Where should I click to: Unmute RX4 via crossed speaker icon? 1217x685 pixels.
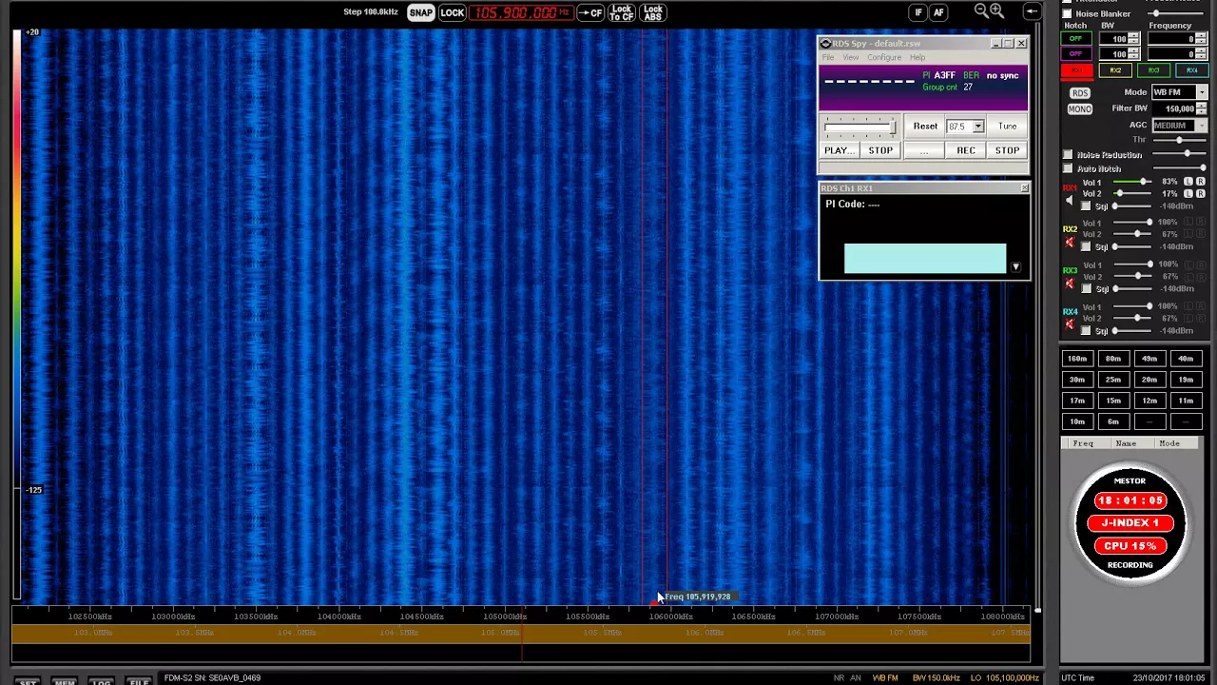point(1070,324)
